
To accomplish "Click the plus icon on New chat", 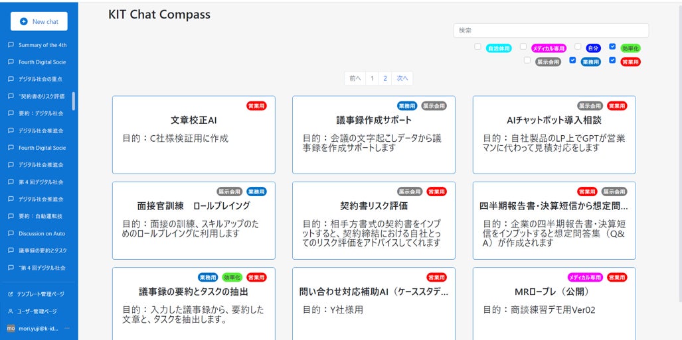I will 24,21.
